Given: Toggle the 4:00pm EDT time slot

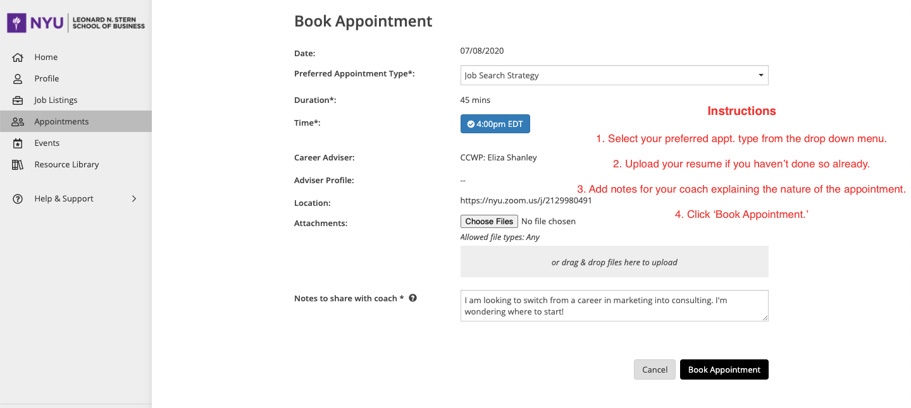Looking at the screenshot, I should click(x=495, y=124).
